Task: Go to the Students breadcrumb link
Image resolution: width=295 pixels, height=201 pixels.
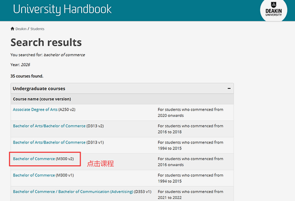Action: (37, 29)
